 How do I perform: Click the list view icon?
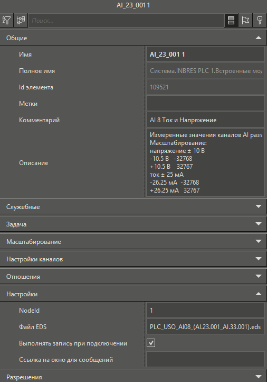click(231, 20)
